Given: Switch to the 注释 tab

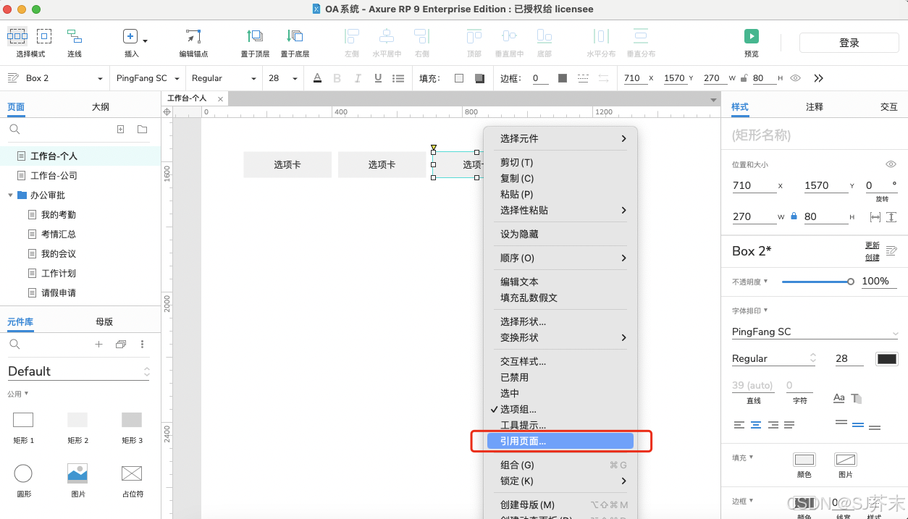Looking at the screenshot, I should (815, 106).
